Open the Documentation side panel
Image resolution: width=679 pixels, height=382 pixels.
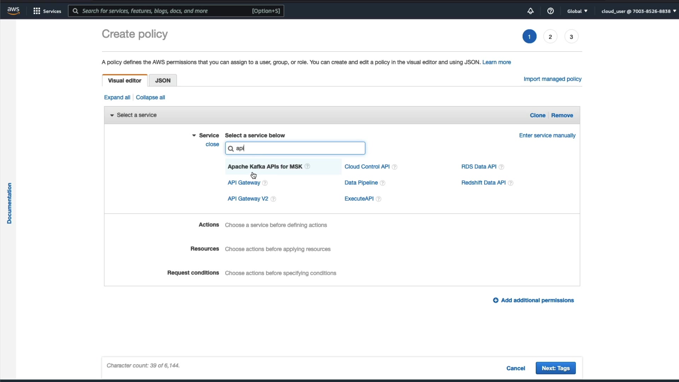9,203
